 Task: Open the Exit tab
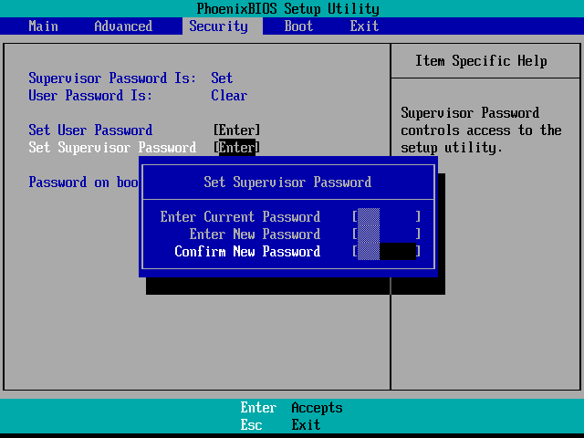pos(364,26)
